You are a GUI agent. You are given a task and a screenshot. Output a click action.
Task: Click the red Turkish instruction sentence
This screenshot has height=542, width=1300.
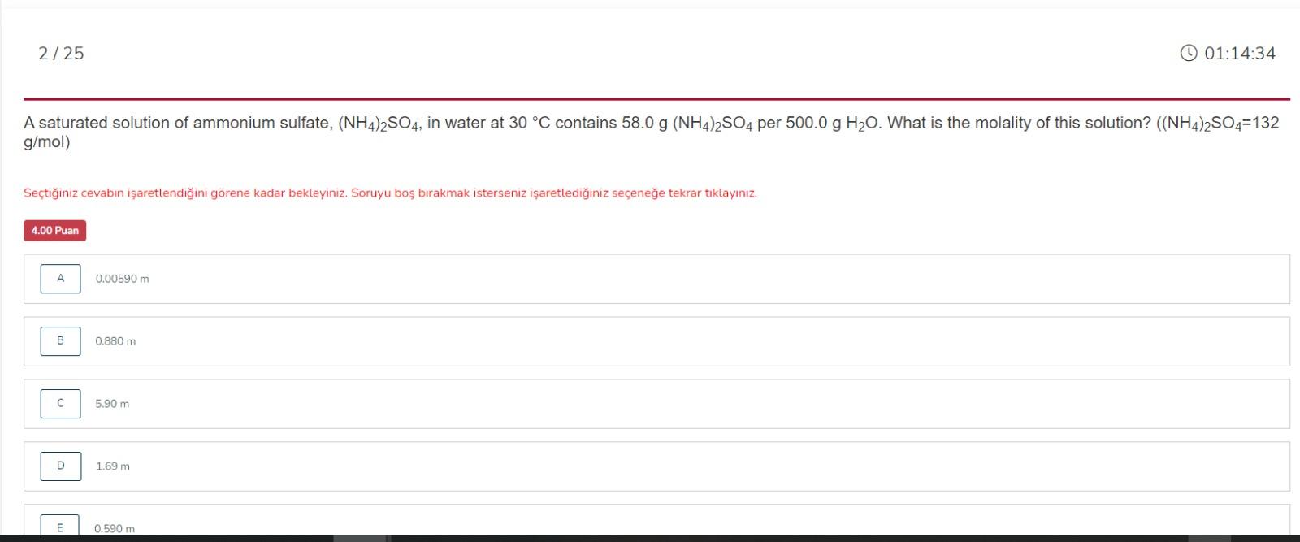390,193
